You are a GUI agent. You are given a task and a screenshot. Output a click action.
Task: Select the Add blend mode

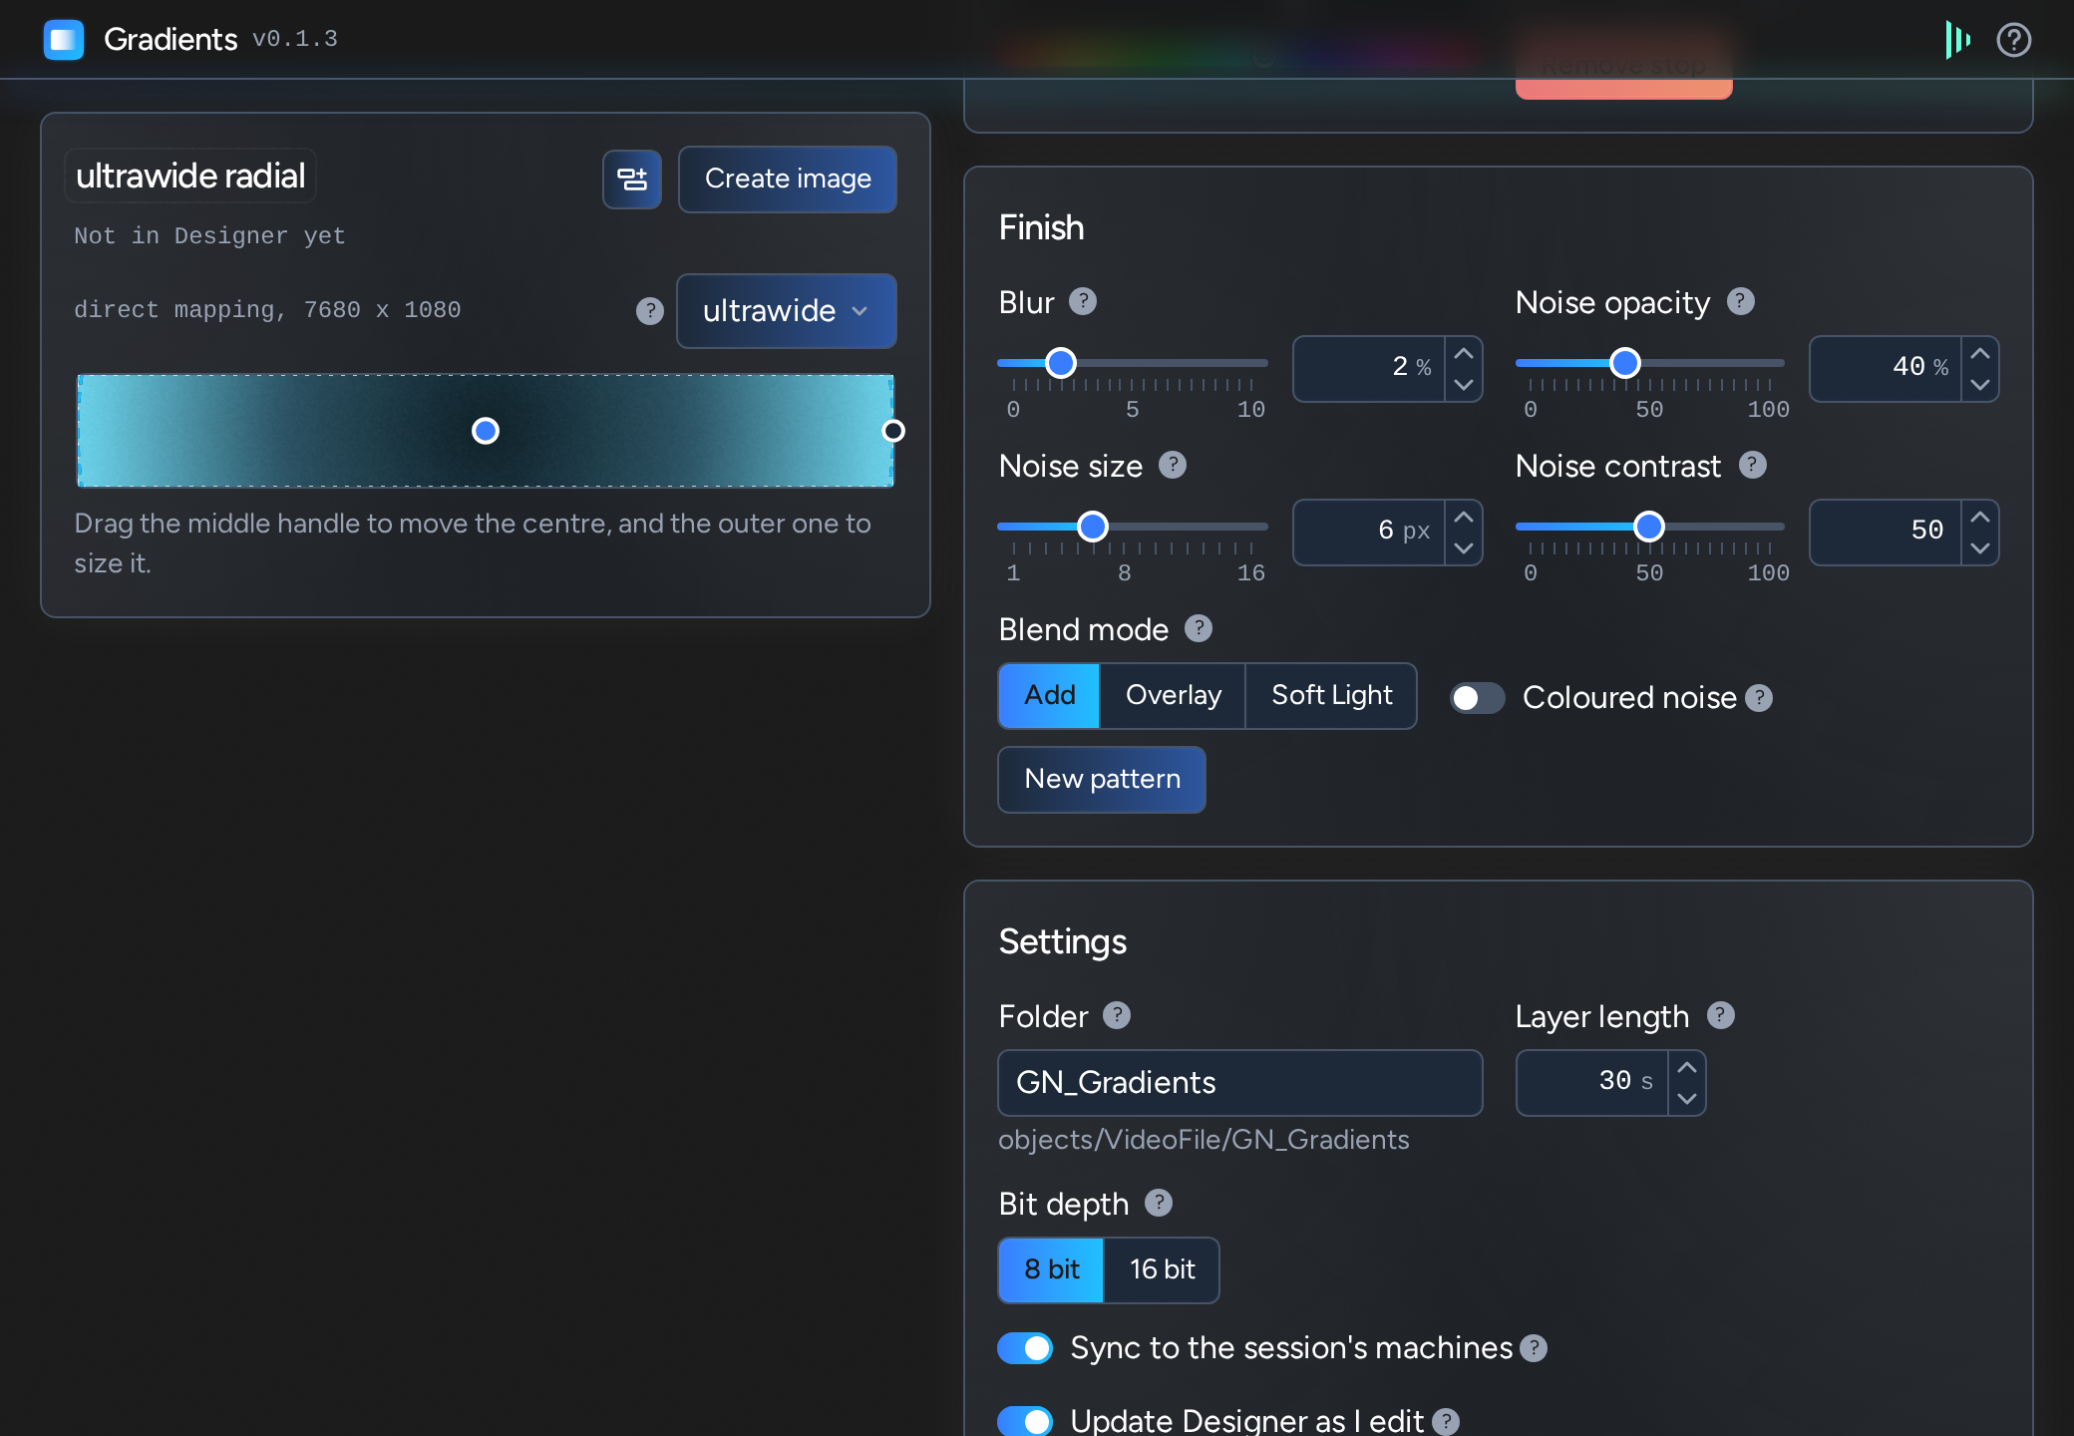[x=1049, y=696]
